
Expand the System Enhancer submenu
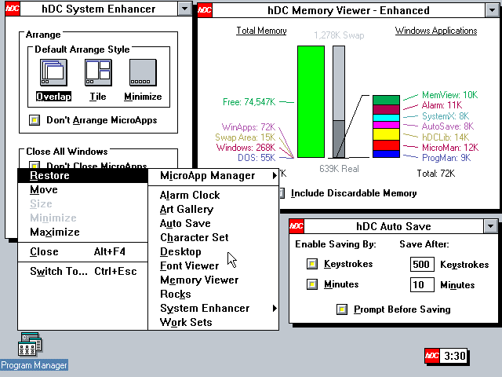(213, 309)
